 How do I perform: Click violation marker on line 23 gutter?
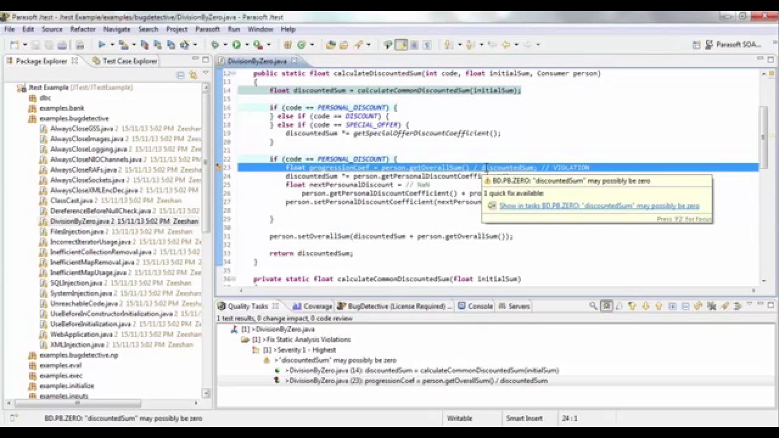pos(219,167)
